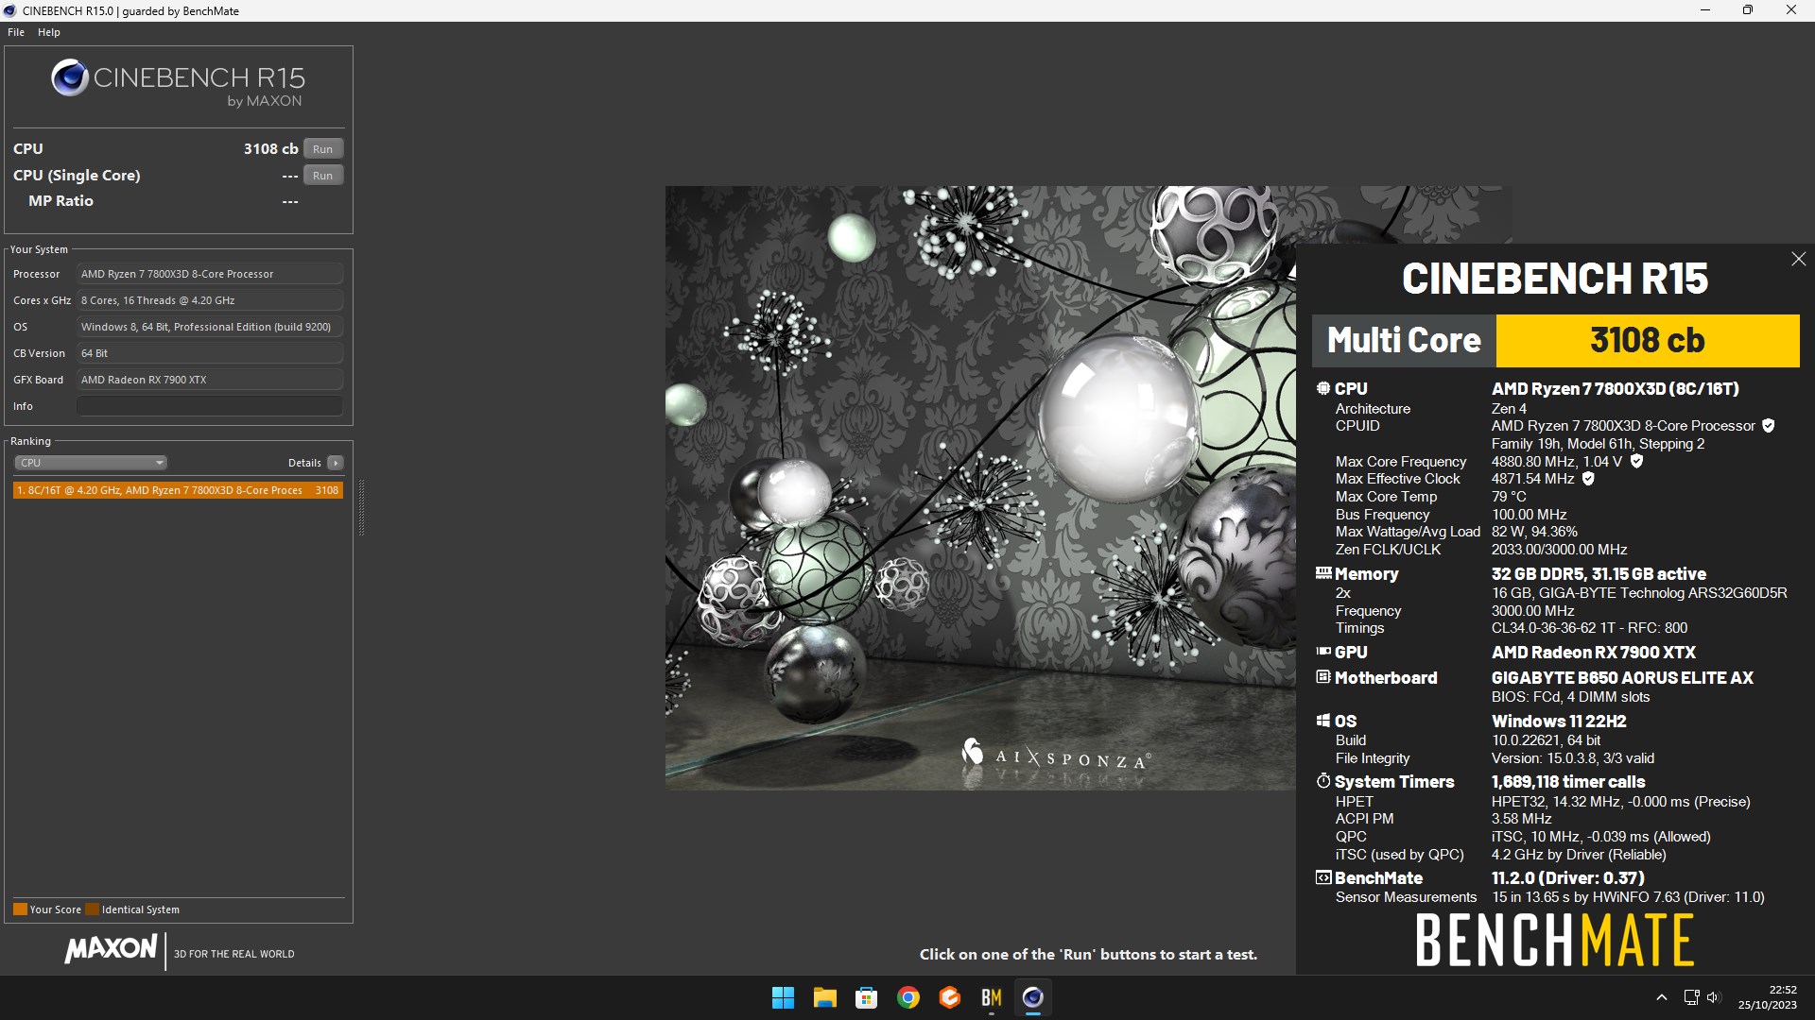The width and height of the screenshot is (1815, 1020).
Task: Click the Info input field
Action: point(210,406)
